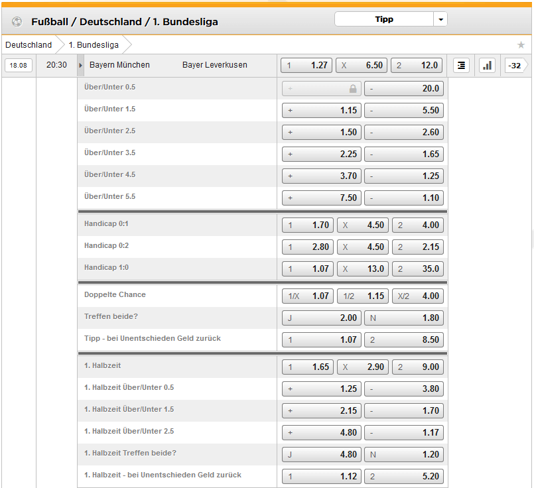This screenshot has width=534, height=488.
Task: Select Doppelte Chance 1/2 at 1.15
Action: (363, 296)
